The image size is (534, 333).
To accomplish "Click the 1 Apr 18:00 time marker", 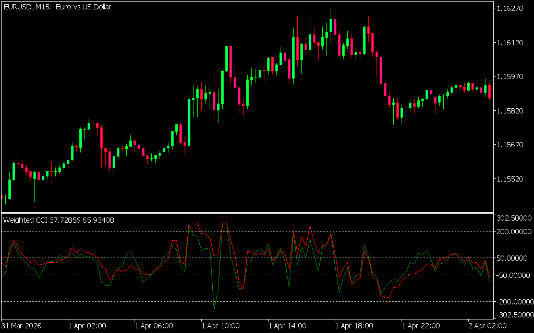I will click(354, 326).
